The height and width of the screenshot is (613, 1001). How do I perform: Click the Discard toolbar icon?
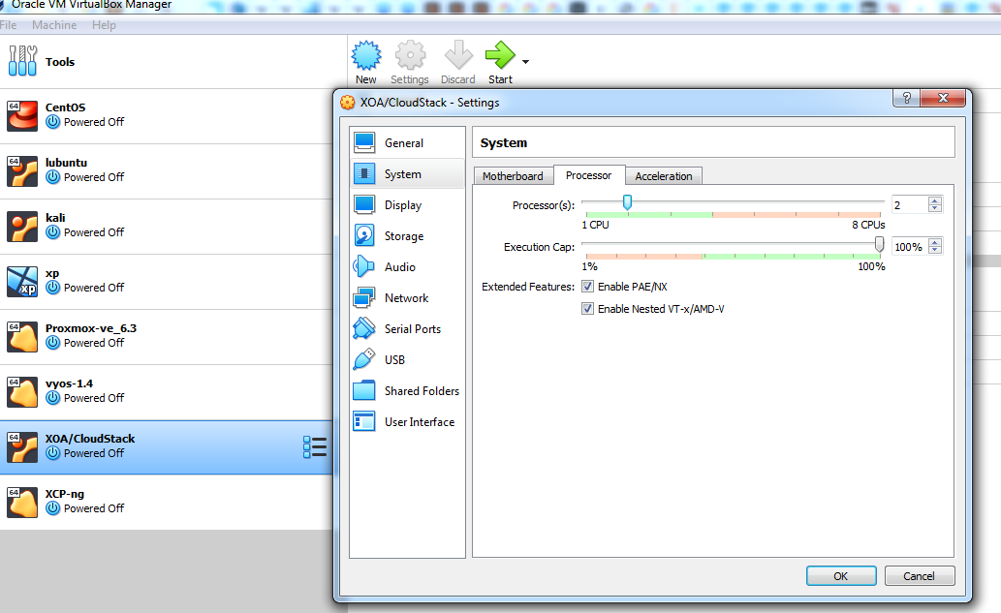[x=458, y=55]
